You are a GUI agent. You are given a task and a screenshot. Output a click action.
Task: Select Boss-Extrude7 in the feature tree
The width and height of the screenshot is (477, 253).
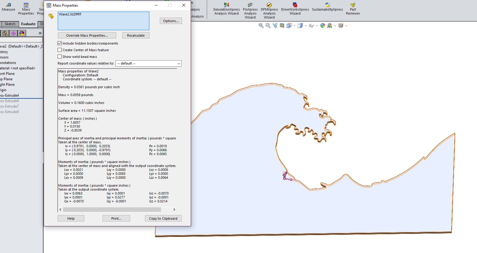click(9, 106)
